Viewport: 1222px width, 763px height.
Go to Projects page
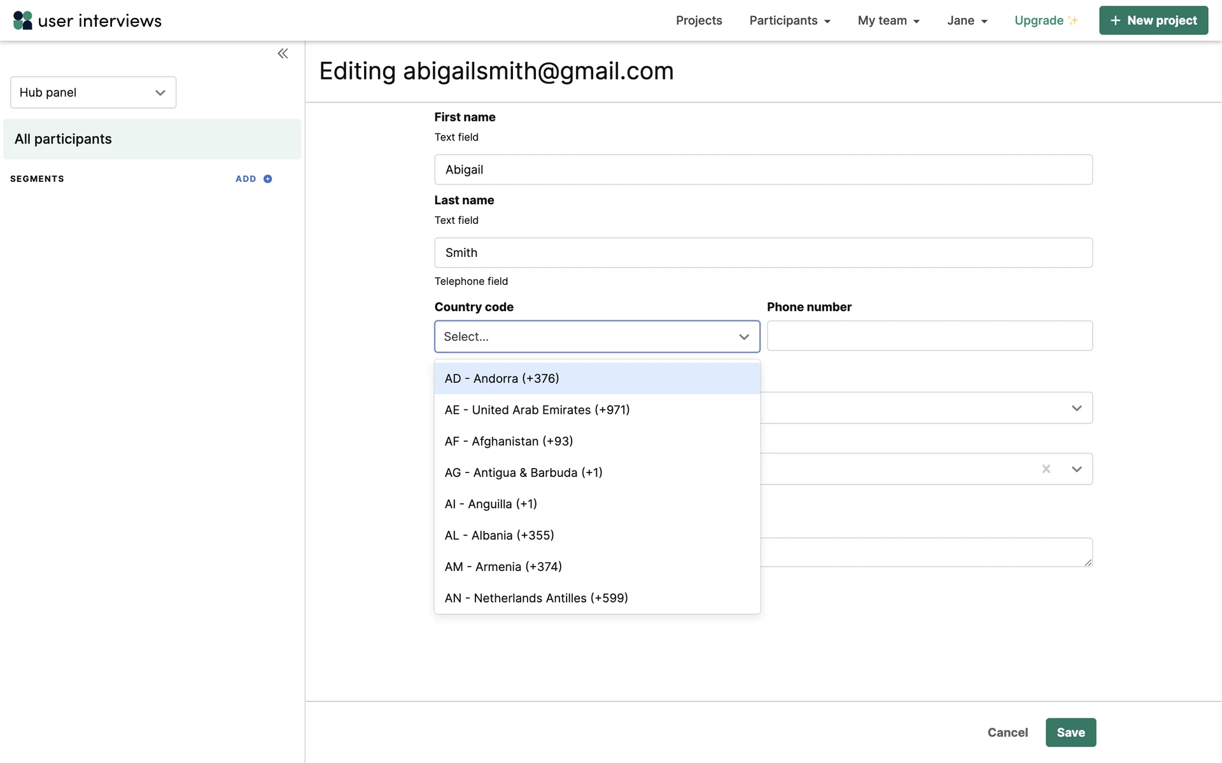click(698, 20)
